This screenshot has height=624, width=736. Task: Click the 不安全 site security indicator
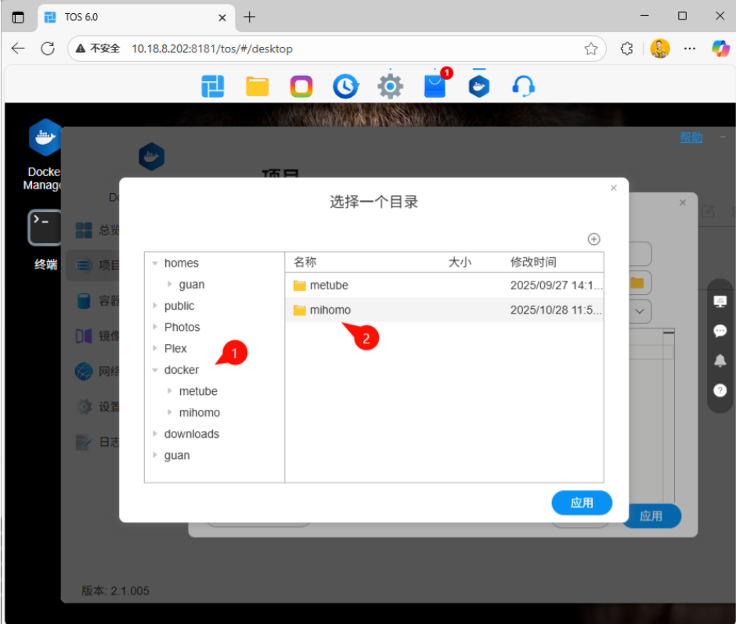98,48
